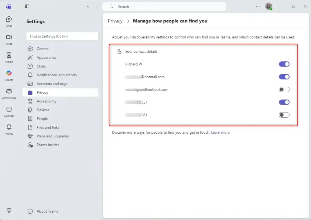This screenshot has width=311, height=220.
Task: Click the Find in Settings field
Action: (62, 36)
